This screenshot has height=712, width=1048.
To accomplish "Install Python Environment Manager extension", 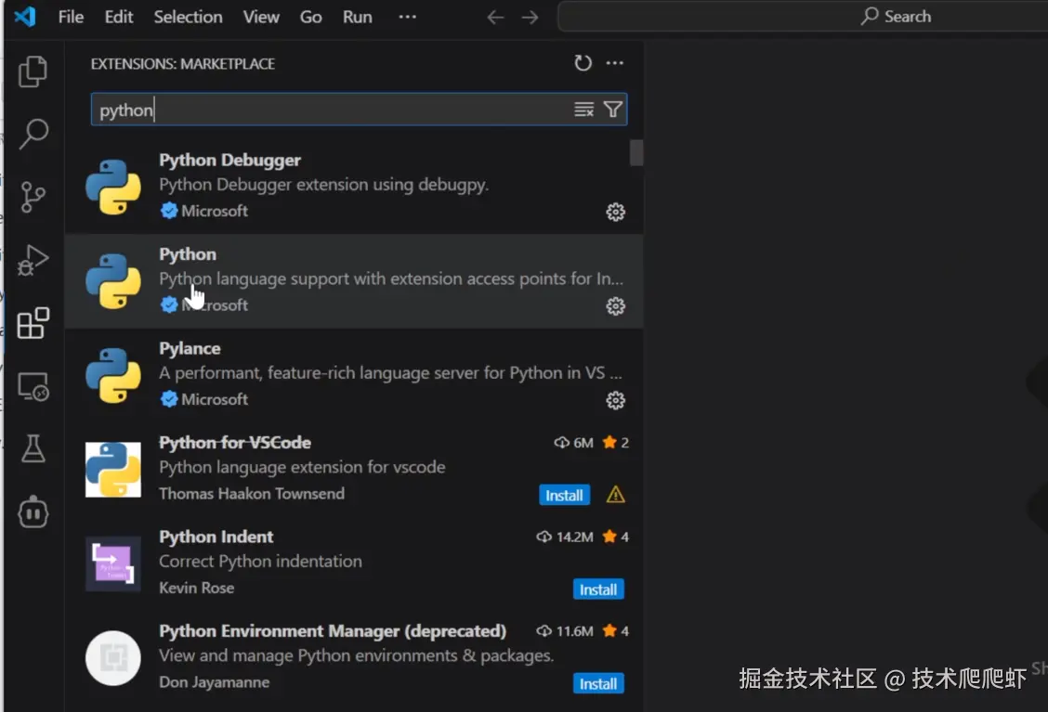I will point(598,683).
